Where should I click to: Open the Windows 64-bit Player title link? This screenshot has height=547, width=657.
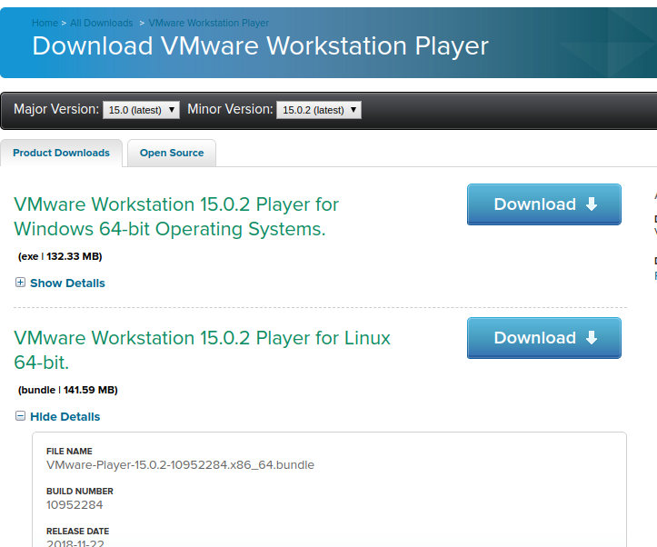click(176, 216)
